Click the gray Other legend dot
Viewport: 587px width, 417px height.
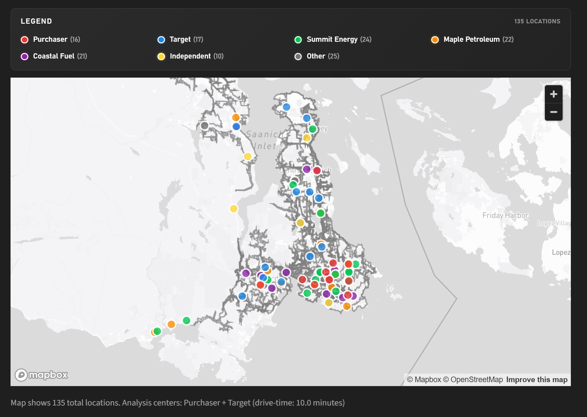click(x=298, y=56)
